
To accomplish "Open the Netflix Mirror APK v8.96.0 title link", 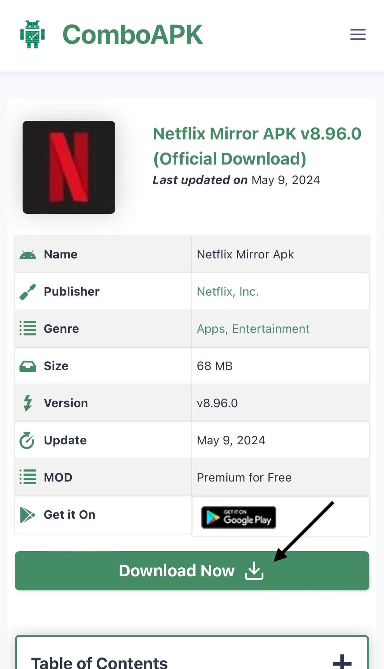I will (x=257, y=146).
